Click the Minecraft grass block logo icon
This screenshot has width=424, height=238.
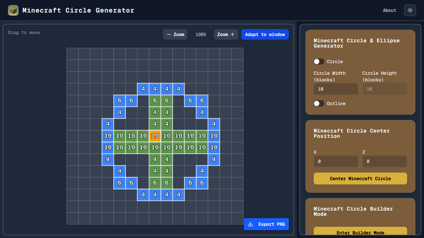pyautogui.click(x=13, y=10)
